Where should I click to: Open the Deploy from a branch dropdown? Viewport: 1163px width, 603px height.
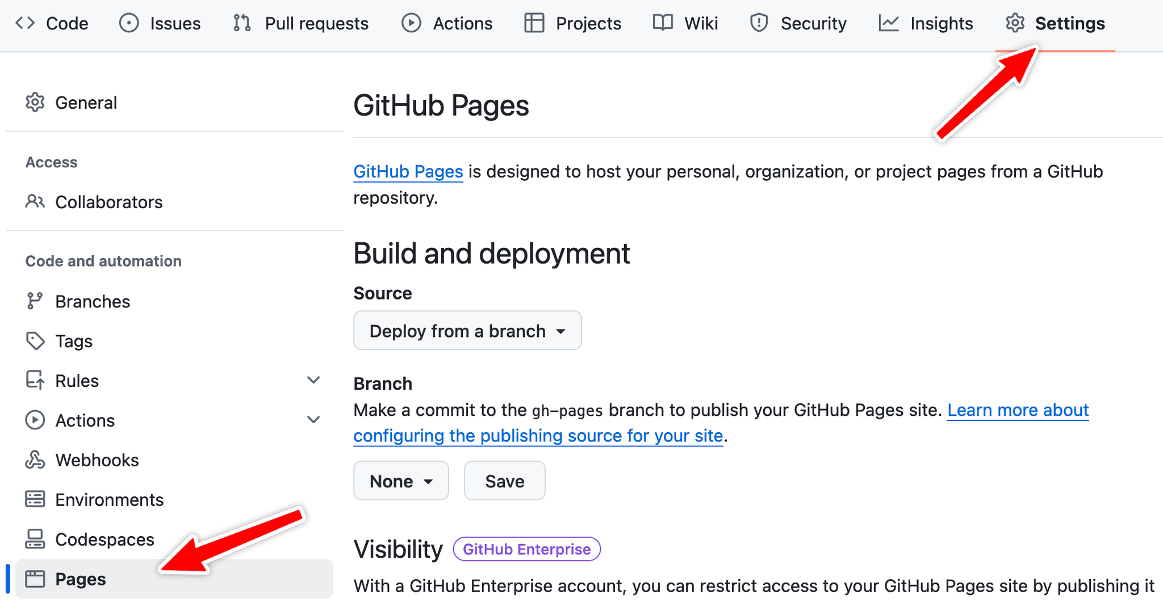click(467, 331)
